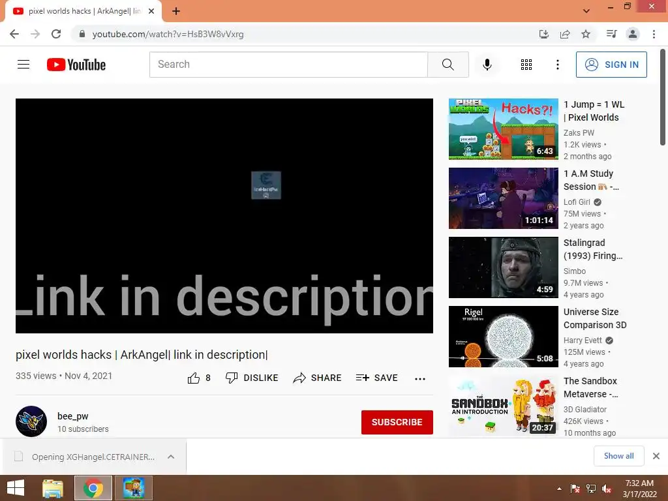
Task: Save video to a playlist
Action: pos(376,378)
